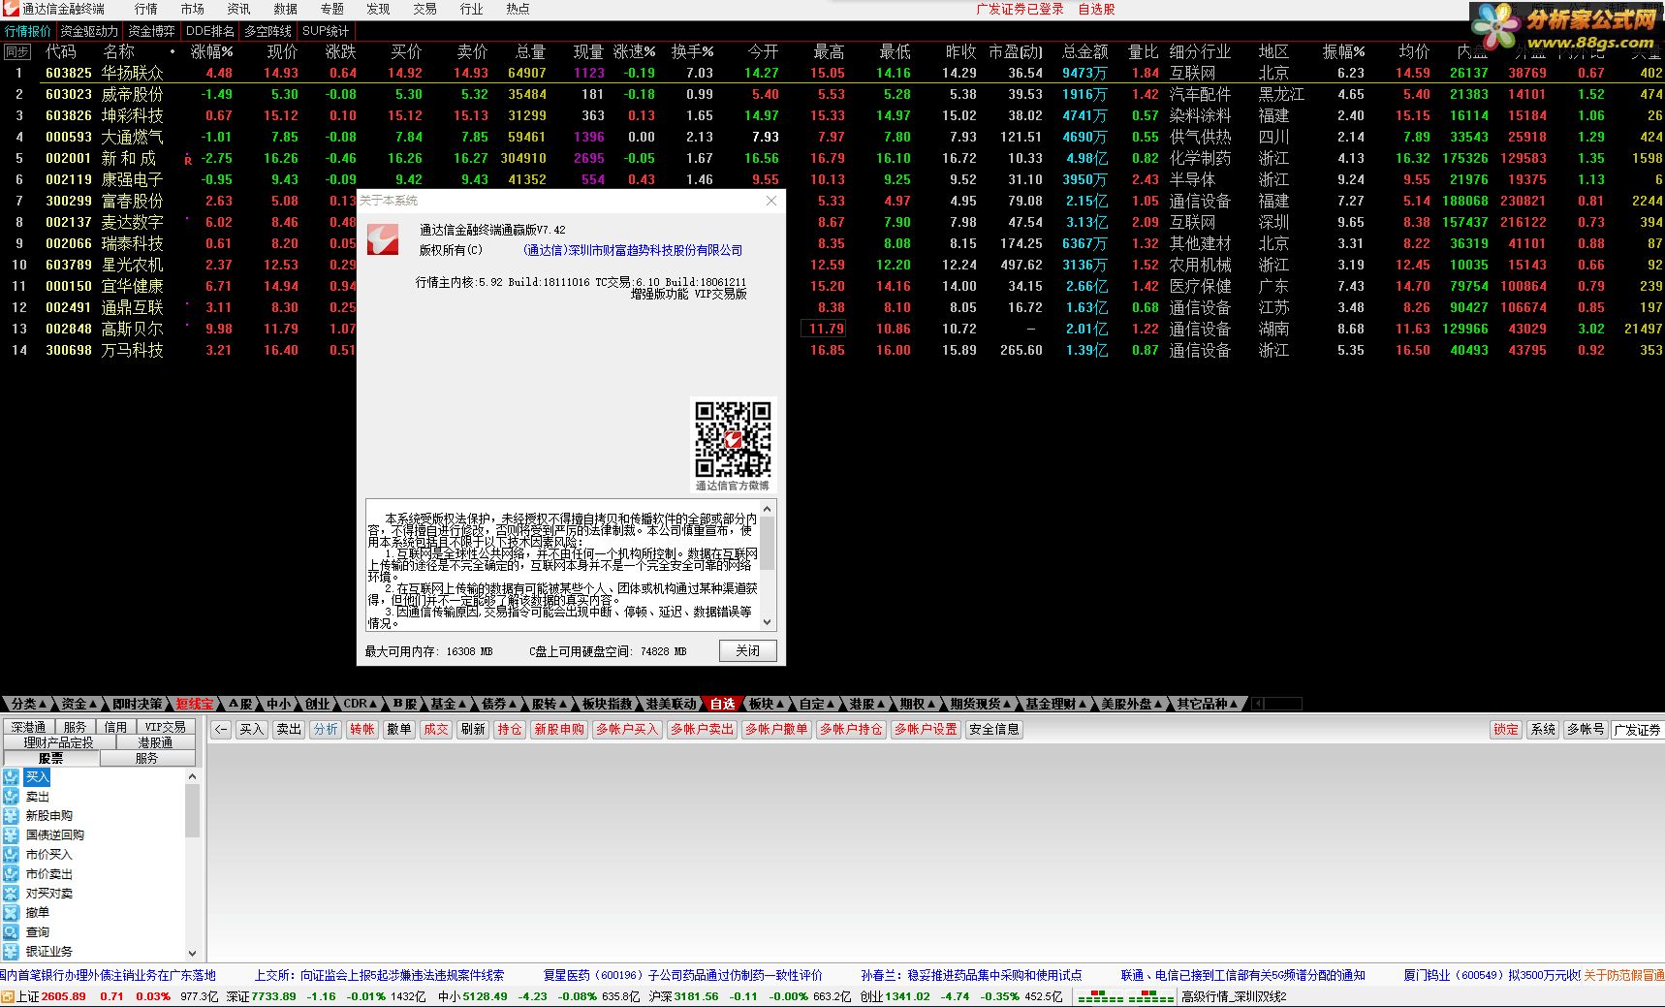The image size is (1665, 1007).
Task: Click news headline about 复星医药
Action: tap(682, 975)
